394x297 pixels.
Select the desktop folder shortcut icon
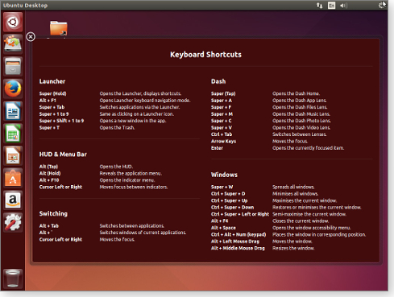59,28
